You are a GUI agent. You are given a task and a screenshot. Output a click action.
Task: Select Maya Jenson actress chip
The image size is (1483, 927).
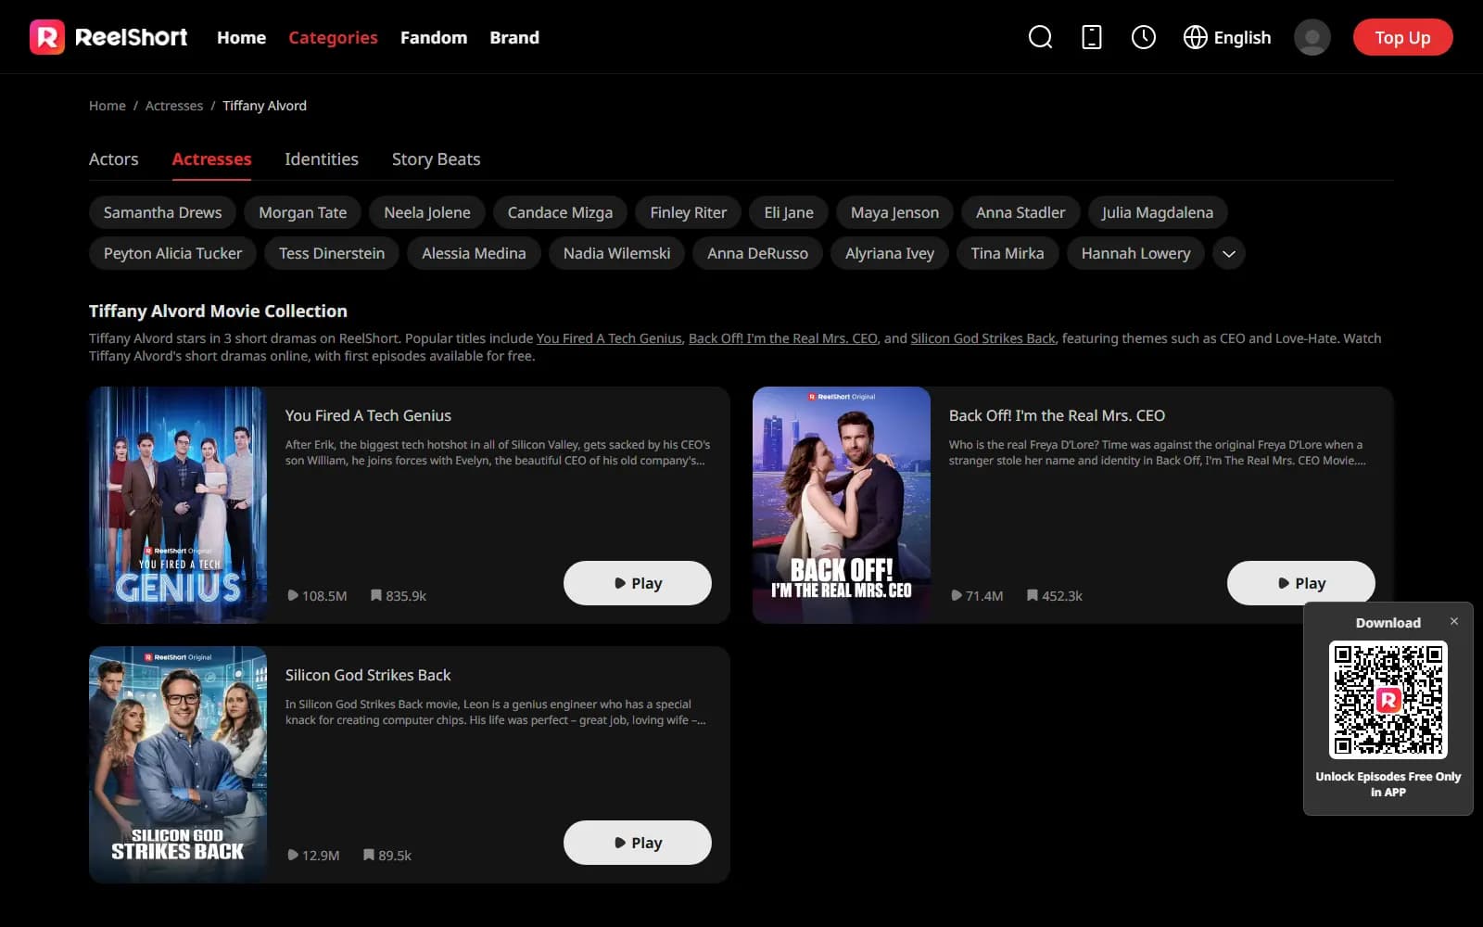894,212
